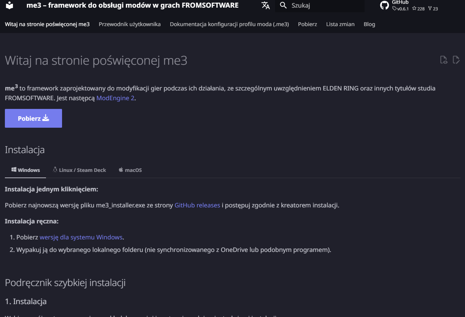Open the GitHub repository logo
This screenshot has width=465, height=317.
pyautogui.click(x=384, y=5)
